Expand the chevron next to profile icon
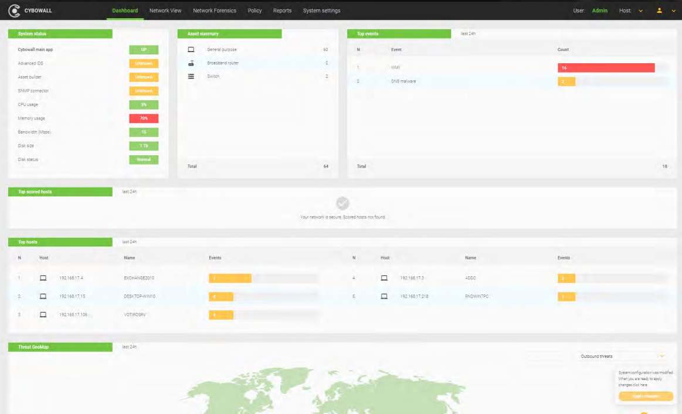This screenshot has height=414, width=682. [x=673, y=11]
